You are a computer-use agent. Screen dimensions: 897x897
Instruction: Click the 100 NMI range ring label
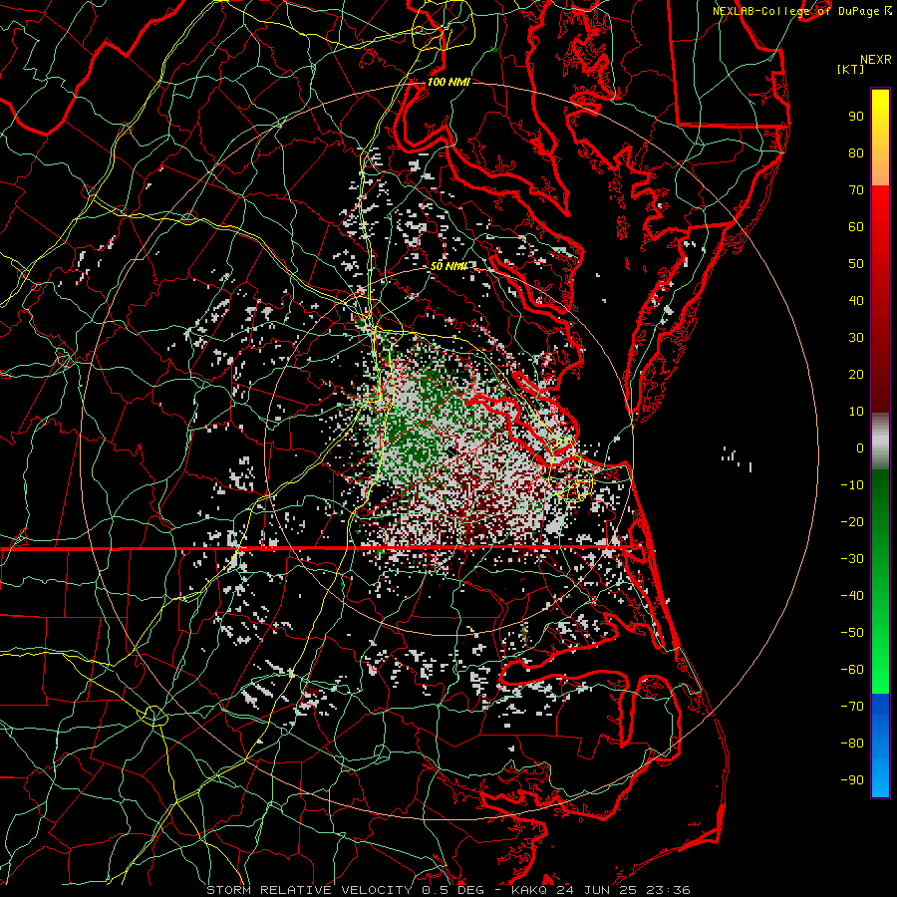point(448,82)
